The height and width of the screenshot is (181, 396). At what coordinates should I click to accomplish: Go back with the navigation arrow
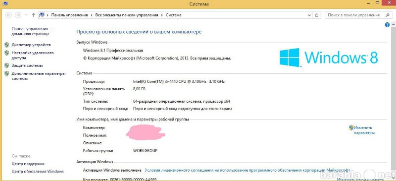point(8,15)
